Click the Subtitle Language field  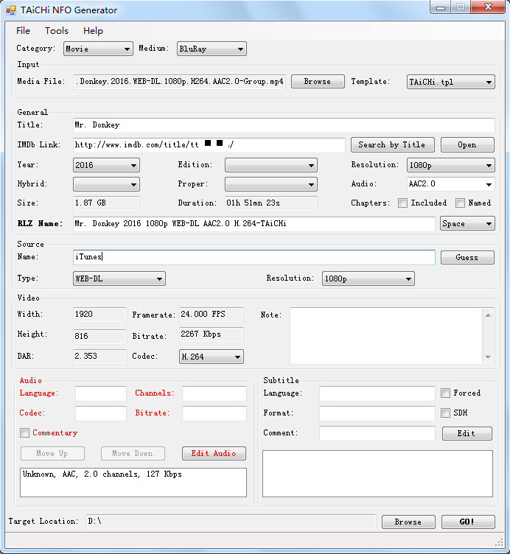tap(377, 393)
